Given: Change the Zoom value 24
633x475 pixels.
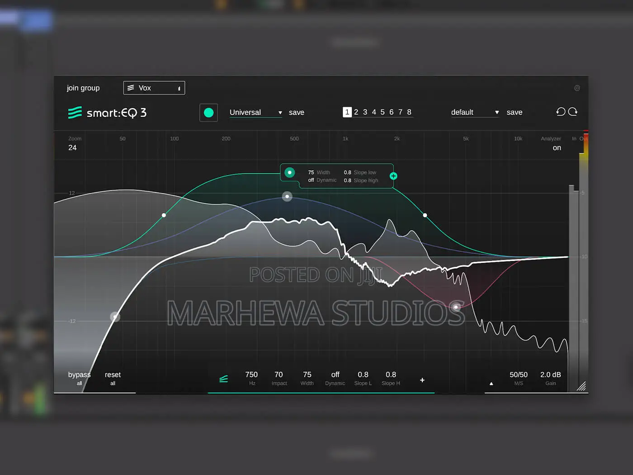Looking at the screenshot, I should [72, 147].
